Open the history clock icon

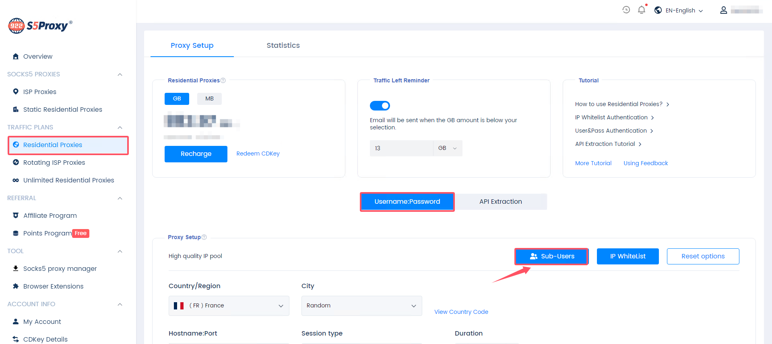626,10
